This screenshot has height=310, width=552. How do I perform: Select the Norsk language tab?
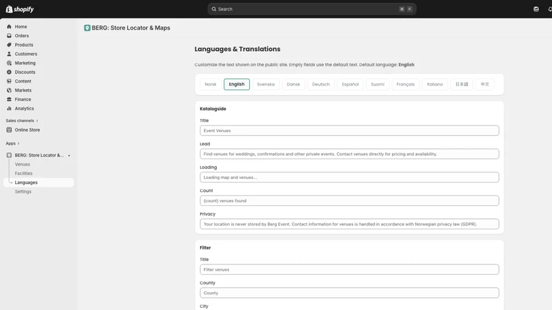point(210,84)
